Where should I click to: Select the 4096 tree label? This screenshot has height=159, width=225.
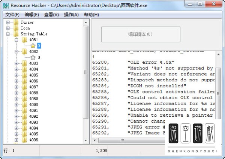34,140
